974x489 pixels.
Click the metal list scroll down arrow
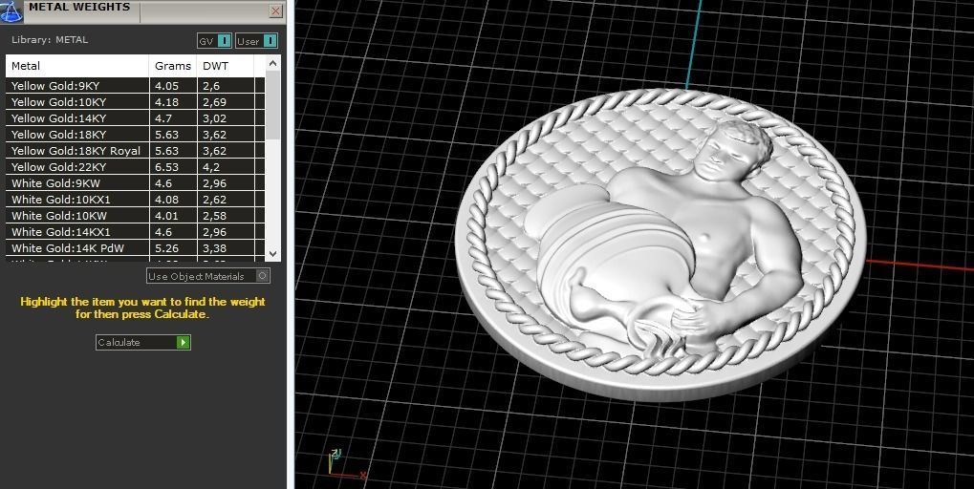[272, 253]
